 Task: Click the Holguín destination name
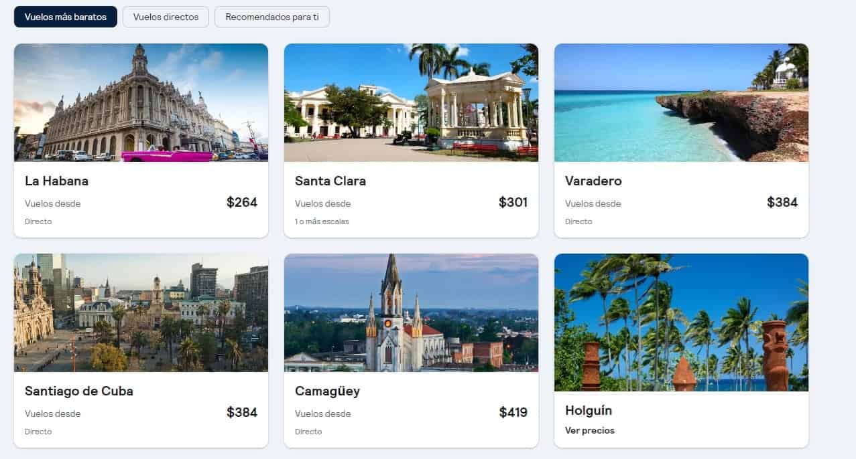click(589, 410)
